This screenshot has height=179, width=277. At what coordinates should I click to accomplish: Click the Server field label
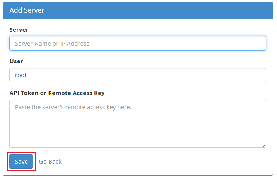pyautogui.click(x=19, y=30)
